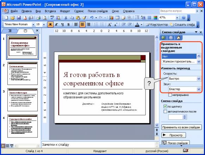Open the 'Вставка' menu
Screen dimensions: 205x155
tap(50, 11)
